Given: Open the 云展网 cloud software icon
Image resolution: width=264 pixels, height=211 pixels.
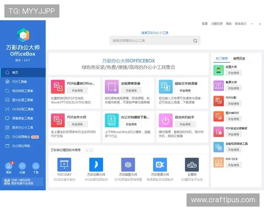Looking at the screenshot, I should coord(192,164).
